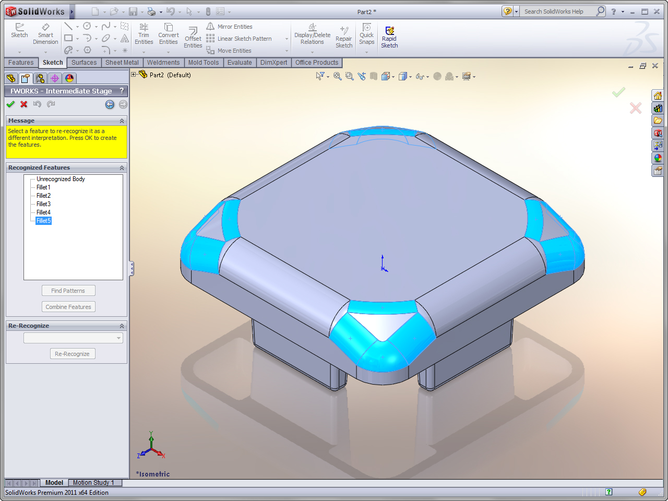Open the ConfigurationManager tab icon

click(x=40, y=78)
